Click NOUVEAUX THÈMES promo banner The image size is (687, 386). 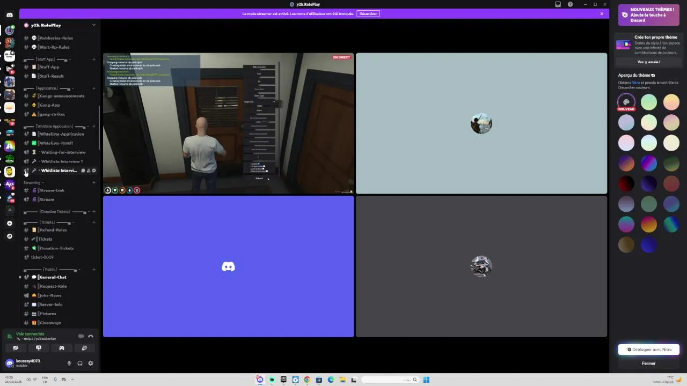649,15
